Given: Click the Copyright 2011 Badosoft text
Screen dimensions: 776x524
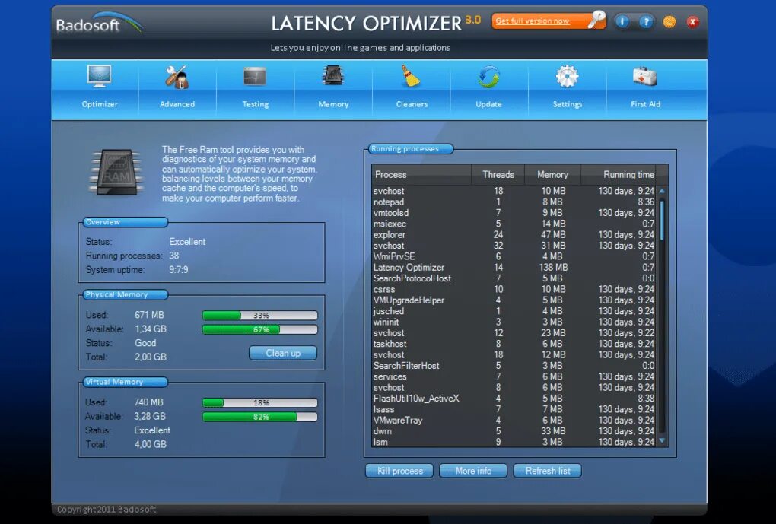Looking at the screenshot, I should [x=107, y=509].
